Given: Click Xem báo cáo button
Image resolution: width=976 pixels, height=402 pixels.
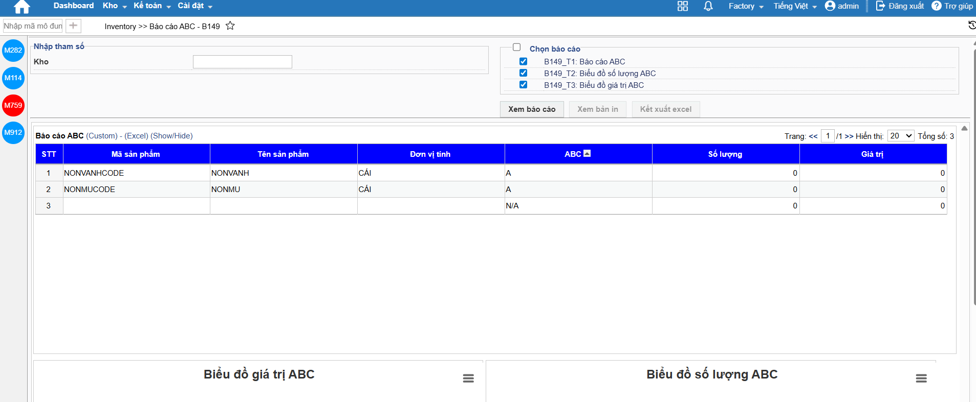Looking at the screenshot, I should 532,109.
